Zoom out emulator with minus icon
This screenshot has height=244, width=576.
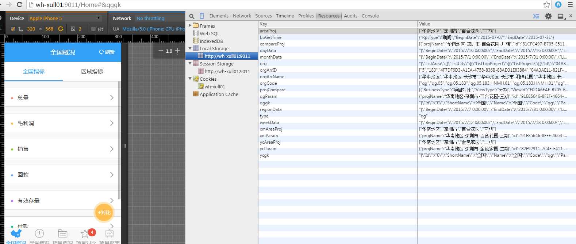pyautogui.click(x=161, y=51)
